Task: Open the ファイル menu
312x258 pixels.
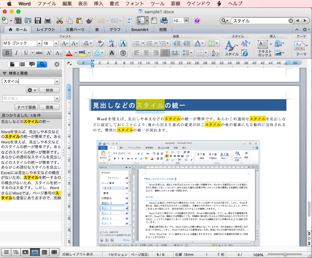Action: click(47, 4)
